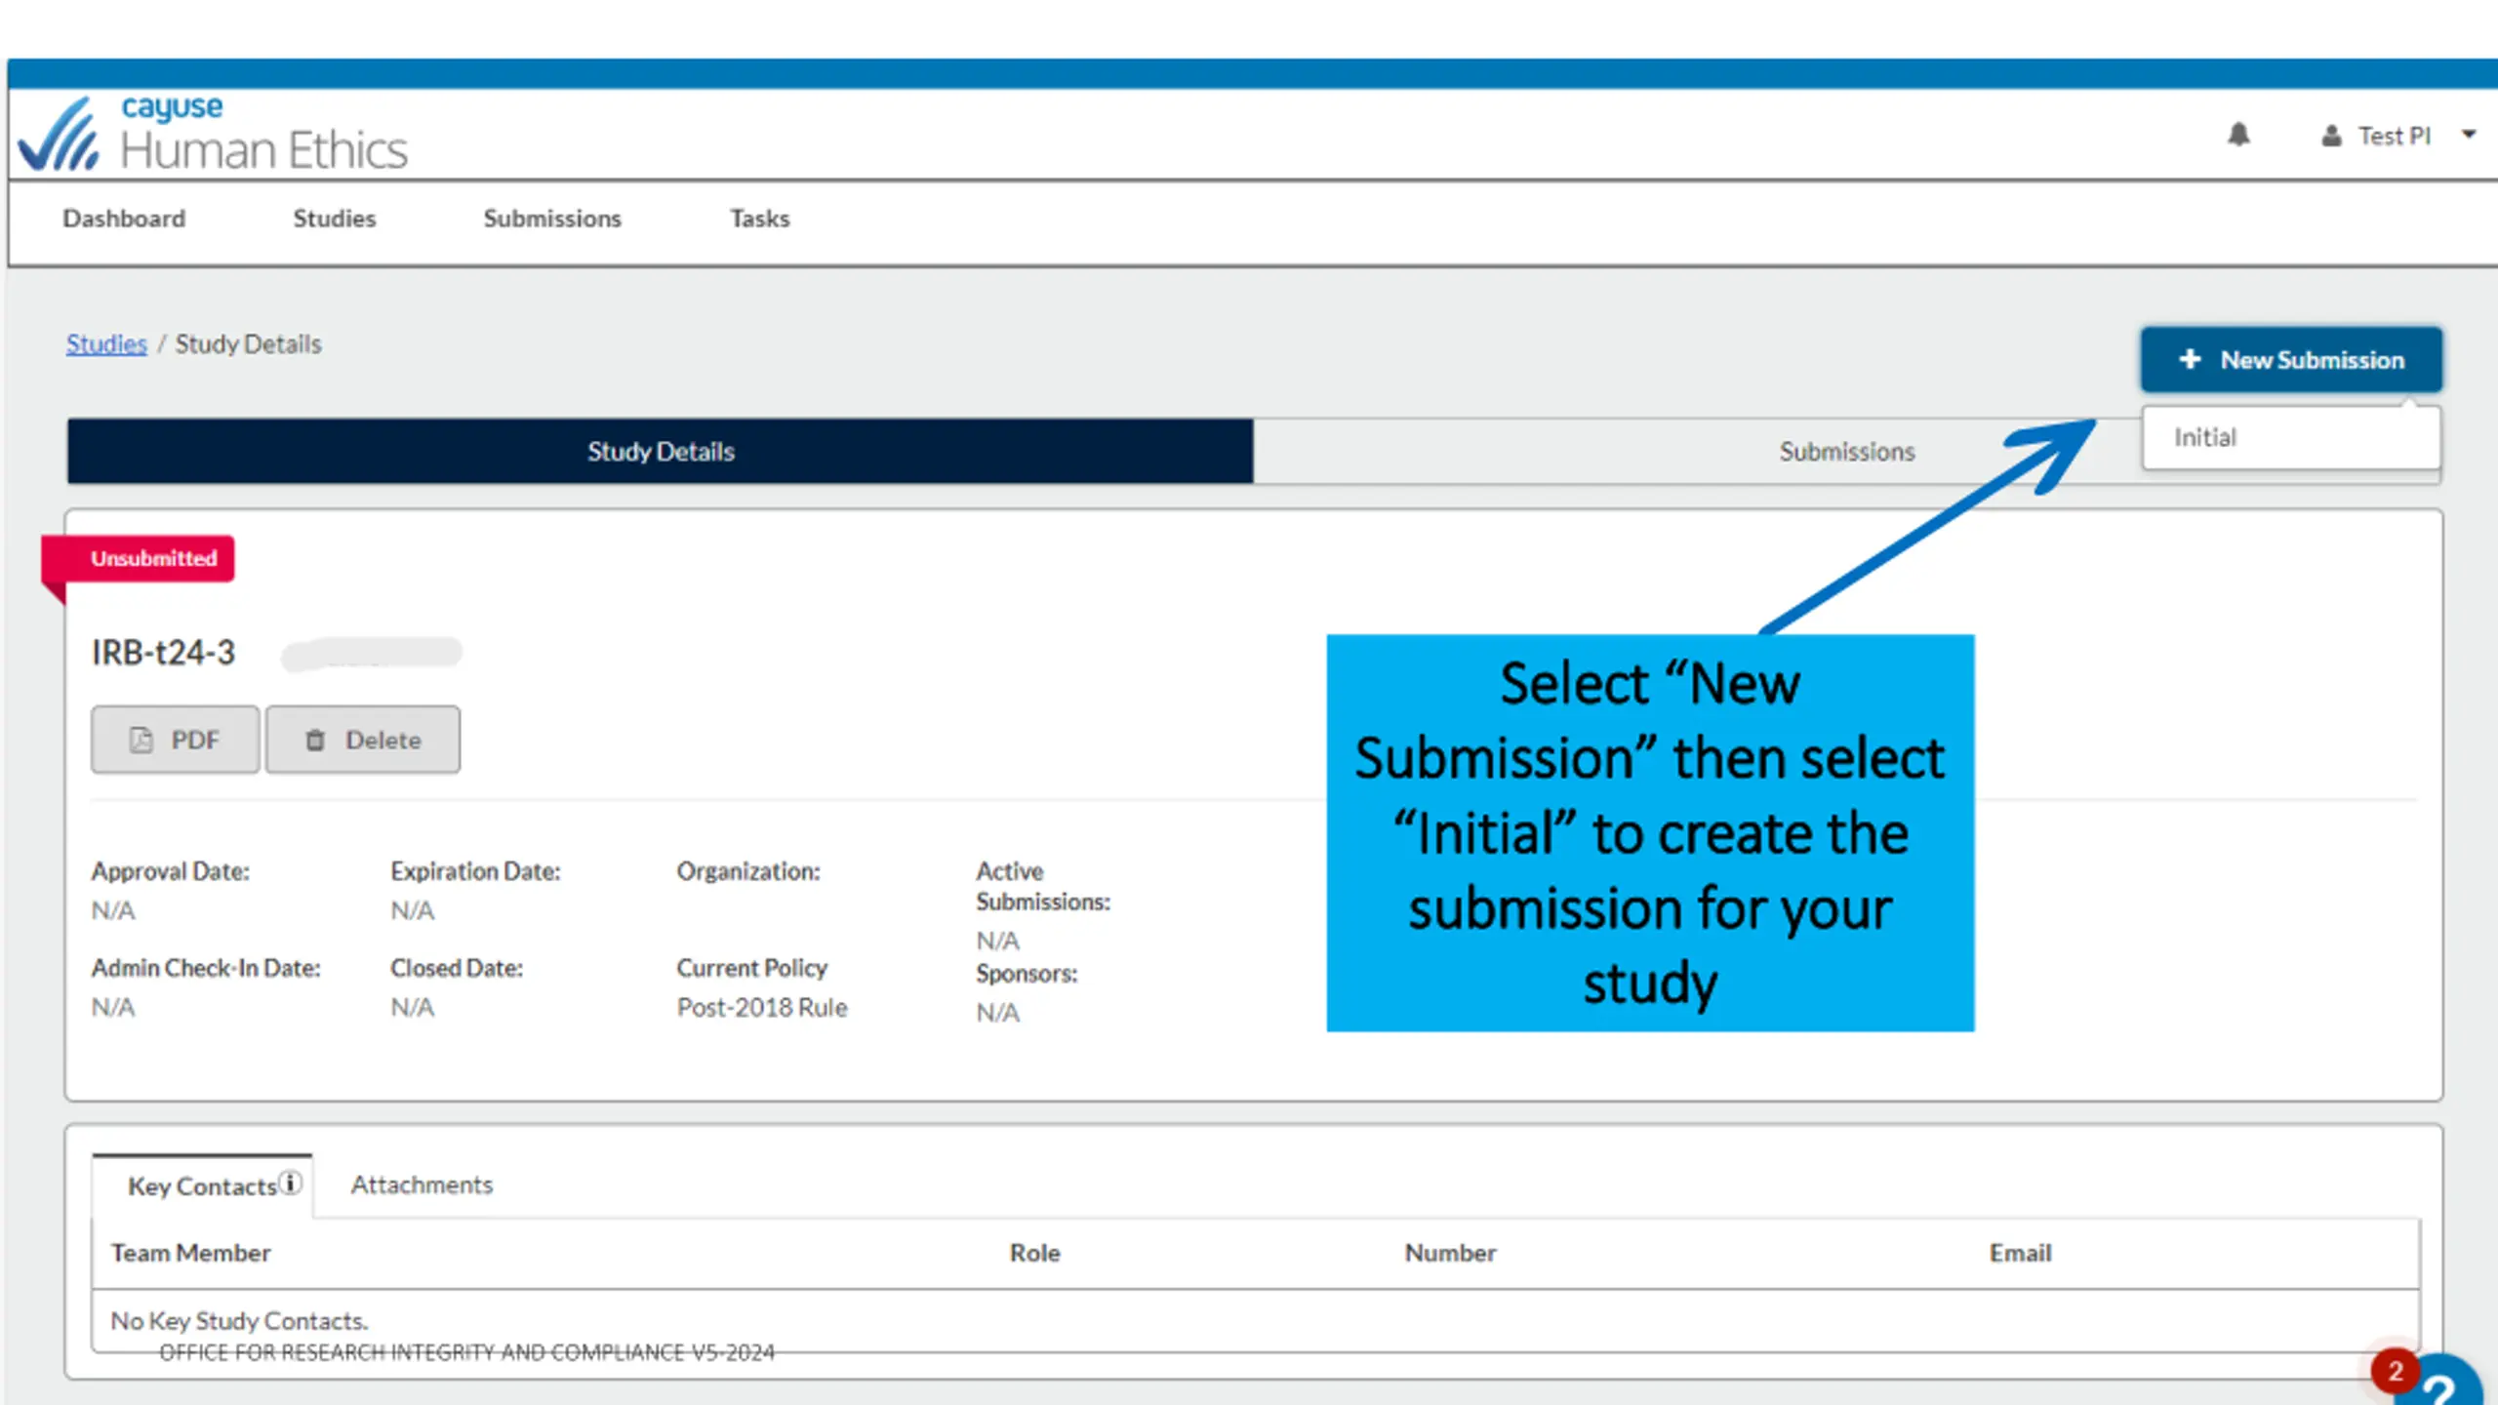The width and height of the screenshot is (2498, 1405).
Task: Click the user profile icon beside Test PI
Action: click(x=2331, y=136)
